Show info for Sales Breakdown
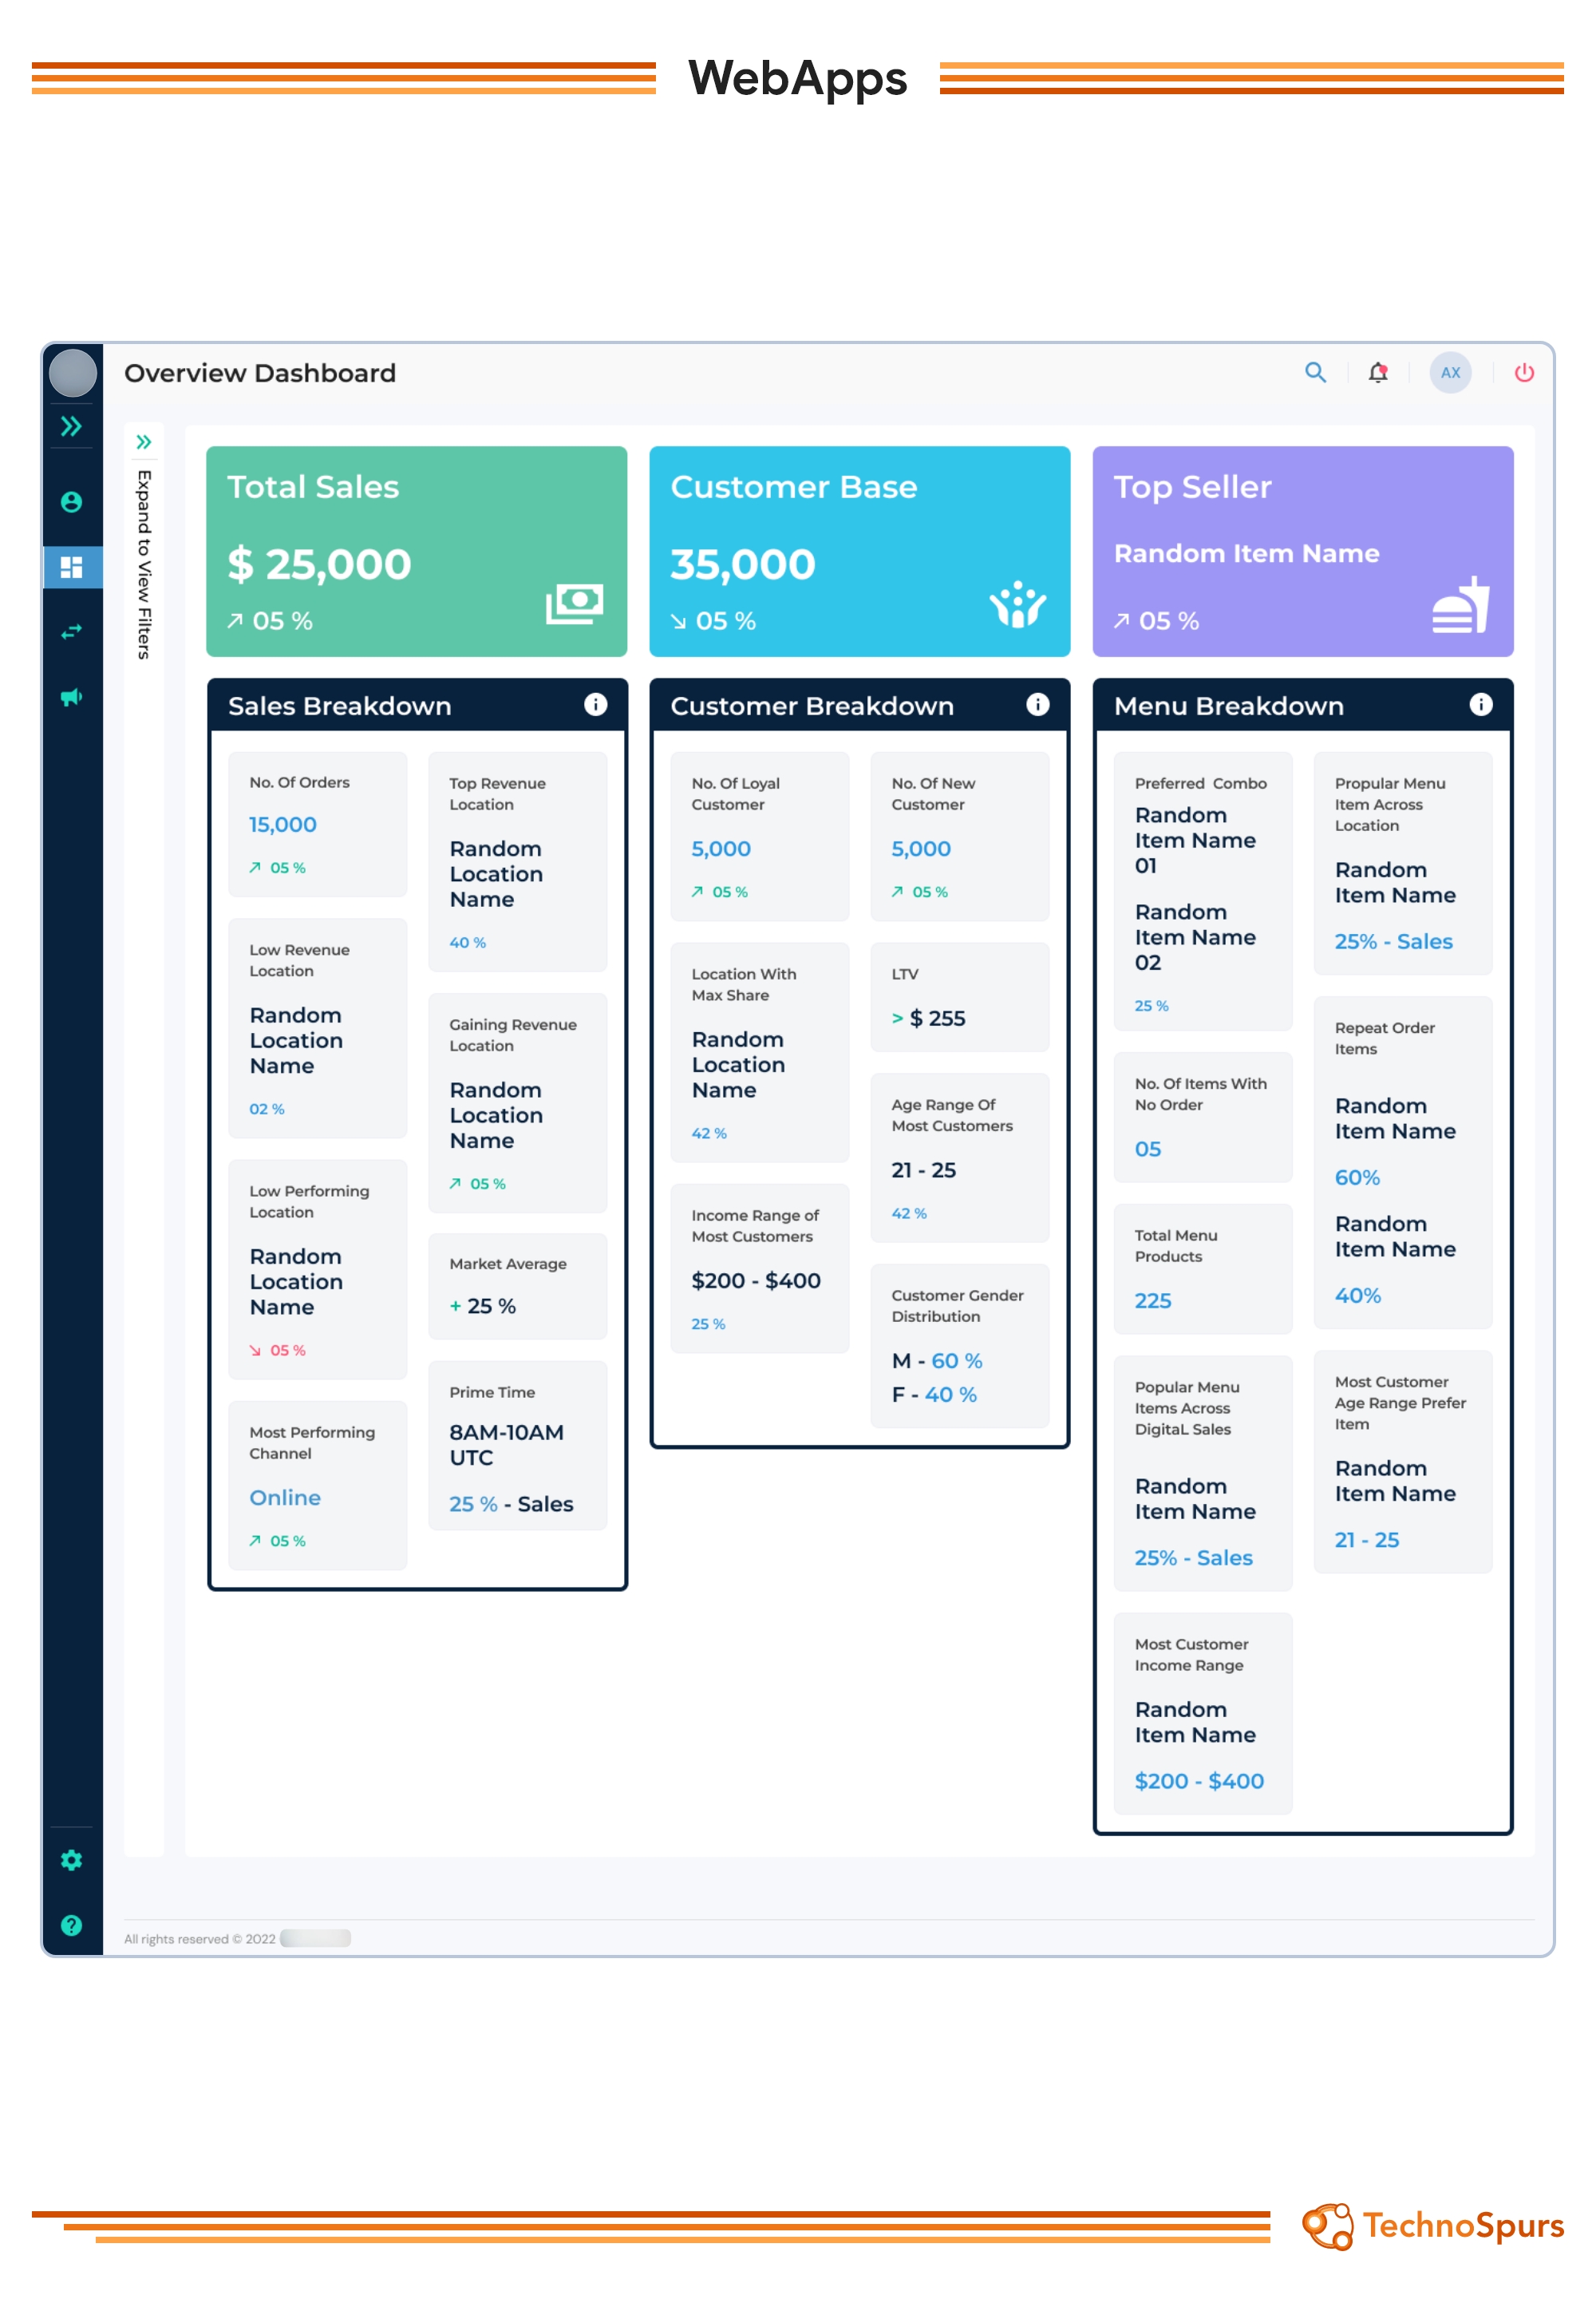The height and width of the screenshot is (2299, 1596). coord(595,706)
